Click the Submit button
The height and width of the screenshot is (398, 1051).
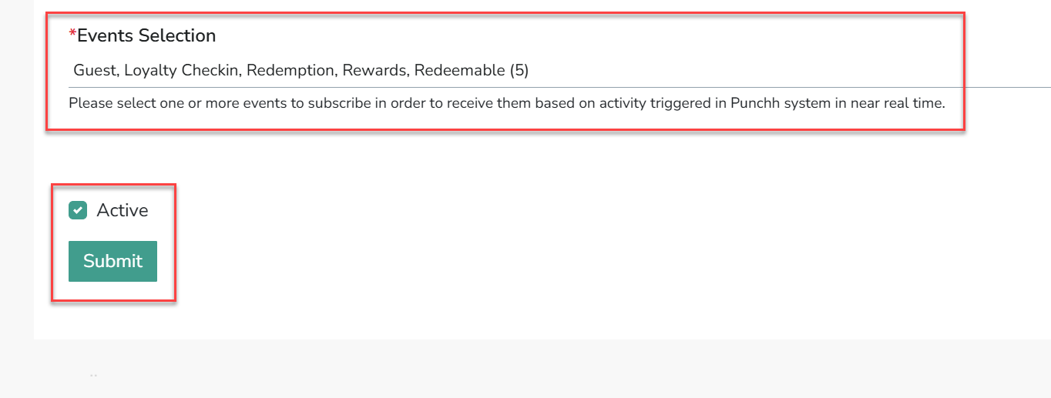[112, 261]
